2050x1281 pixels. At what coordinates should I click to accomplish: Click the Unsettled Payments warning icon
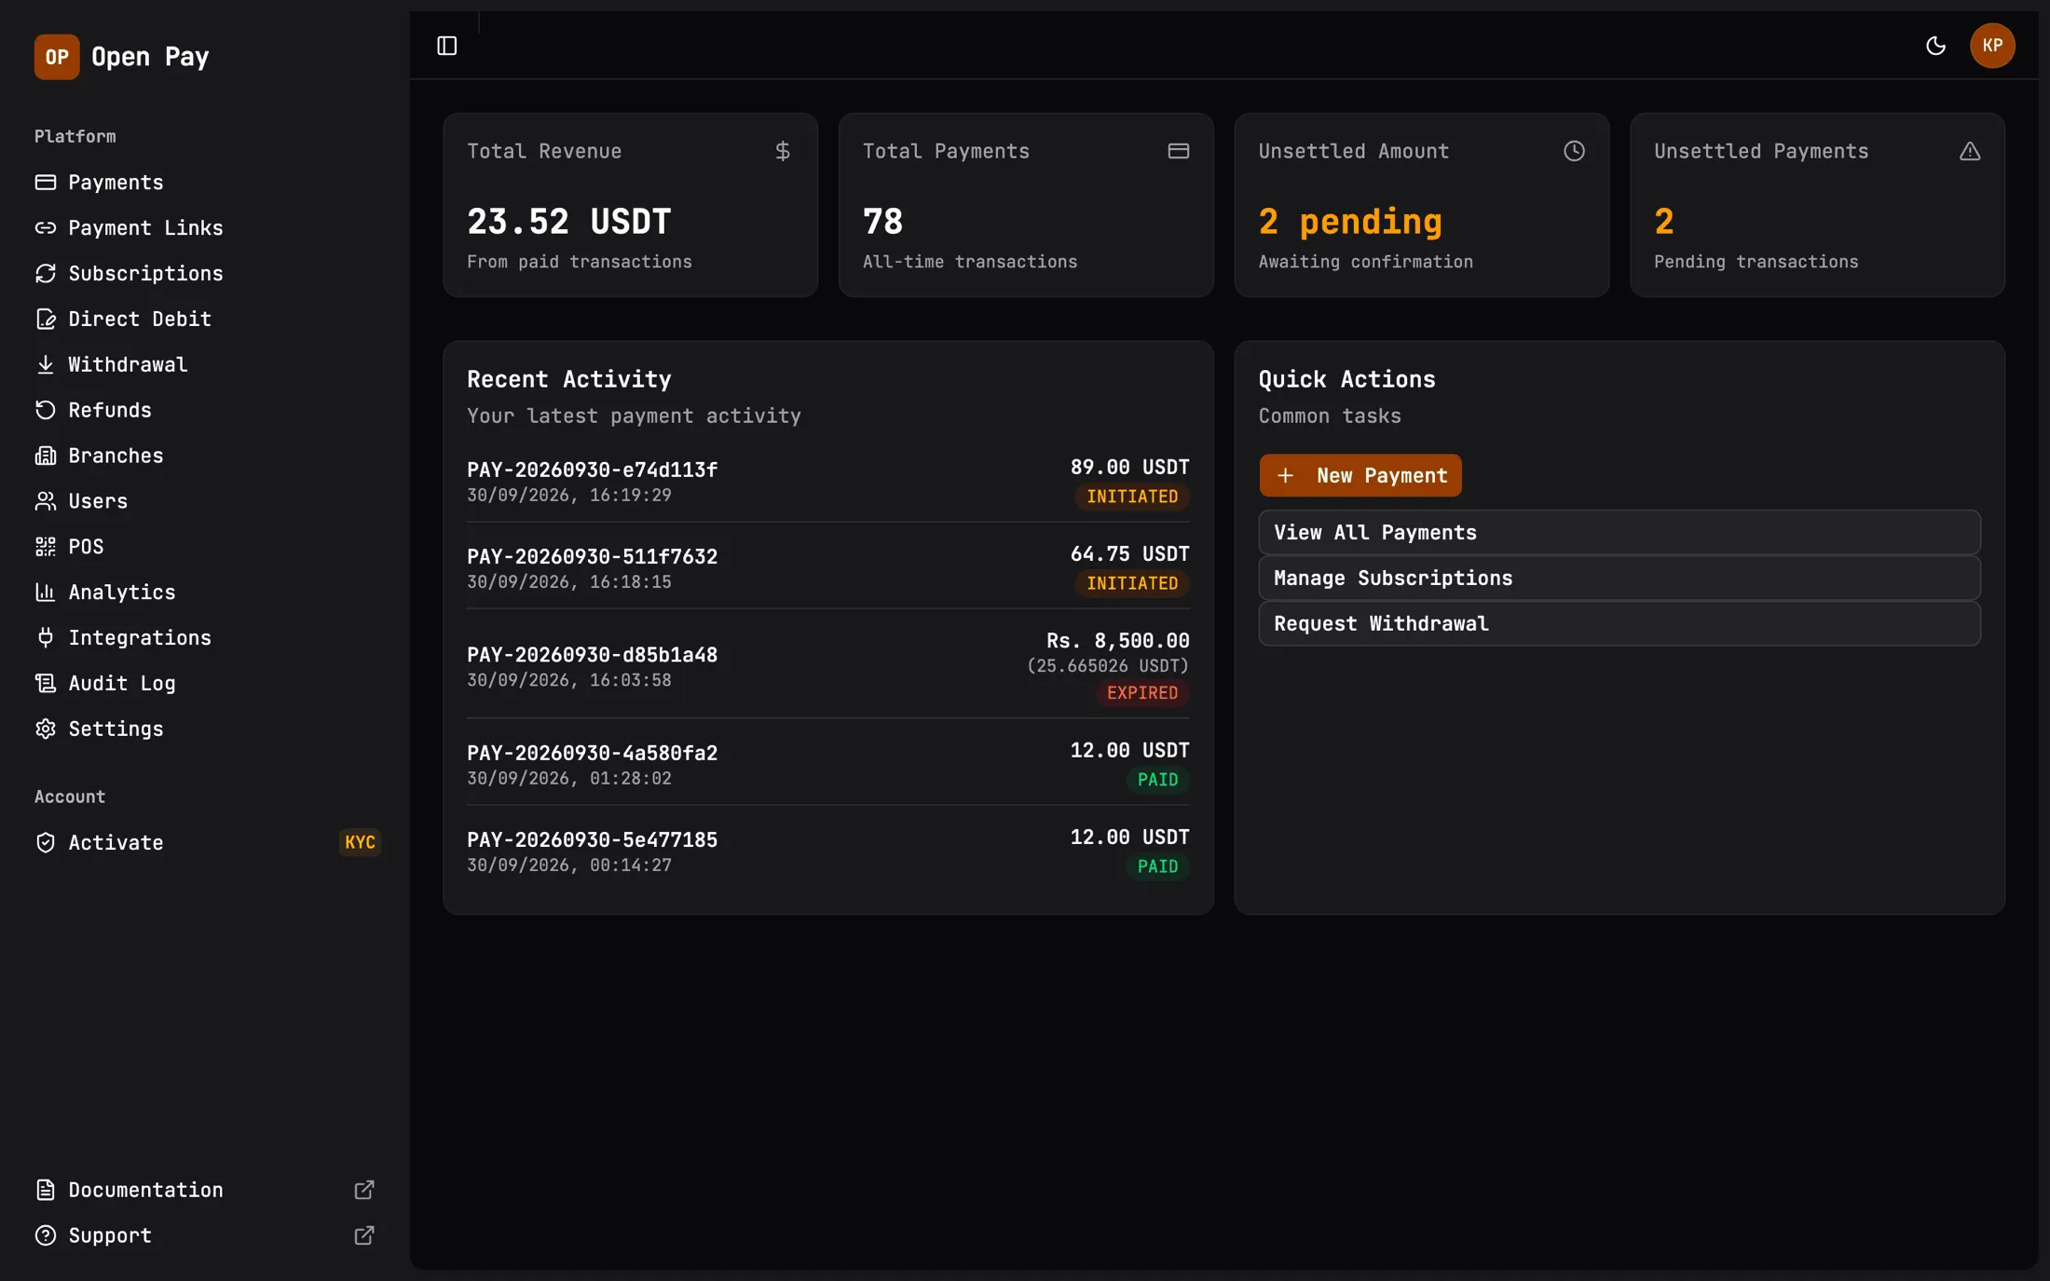click(1970, 151)
